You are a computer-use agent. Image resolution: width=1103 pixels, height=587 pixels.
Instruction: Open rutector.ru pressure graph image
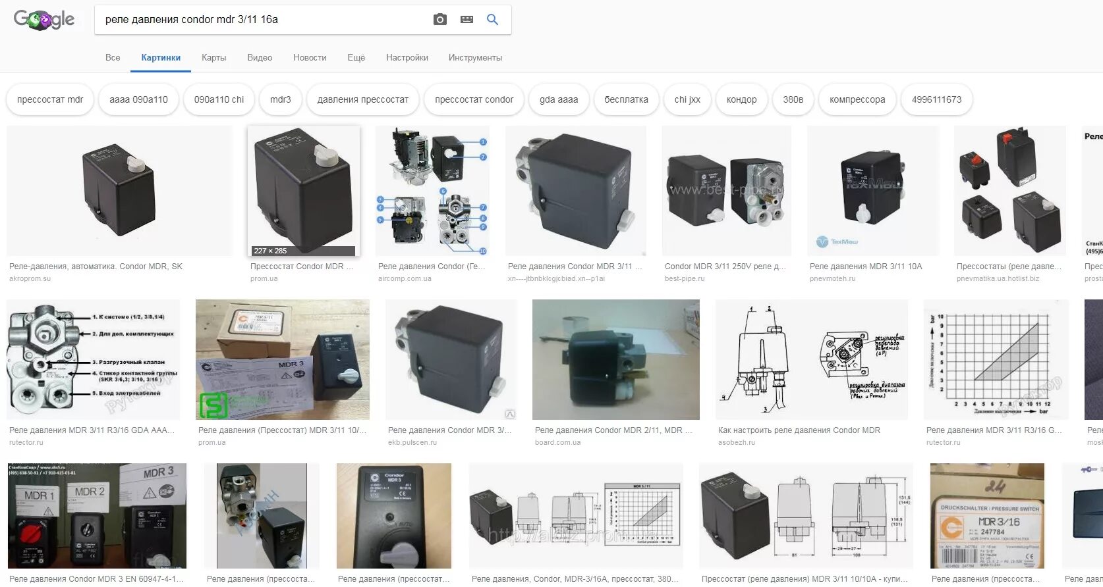(x=996, y=359)
